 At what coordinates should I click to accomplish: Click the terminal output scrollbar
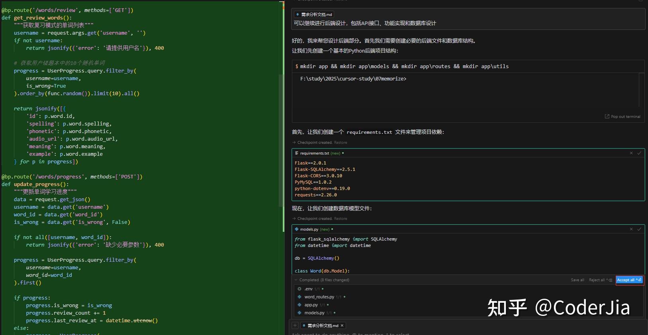[x=641, y=90]
